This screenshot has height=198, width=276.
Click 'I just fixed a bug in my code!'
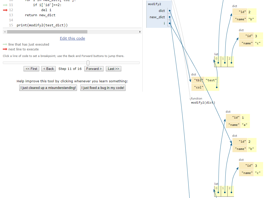pyautogui.click(x=103, y=88)
